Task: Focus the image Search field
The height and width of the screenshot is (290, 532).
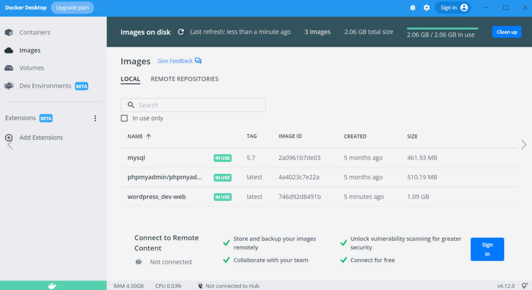Action: tap(193, 105)
